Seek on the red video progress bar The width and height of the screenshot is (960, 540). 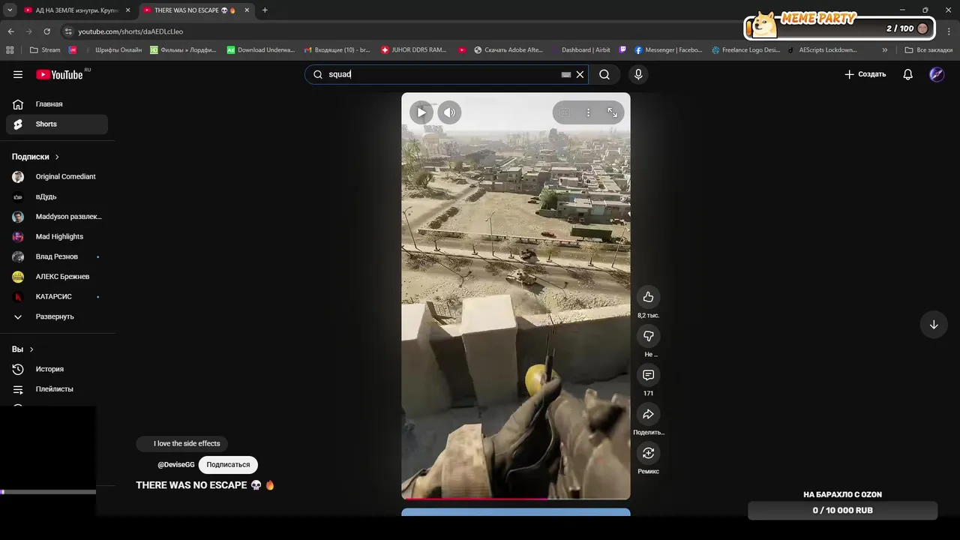pos(516,498)
